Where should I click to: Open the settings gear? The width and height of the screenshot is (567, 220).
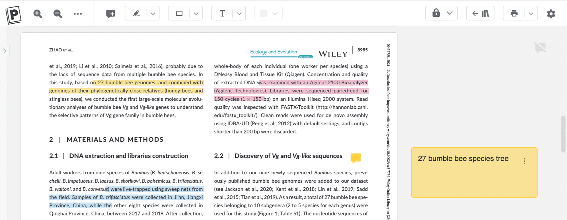tap(551, 14)
